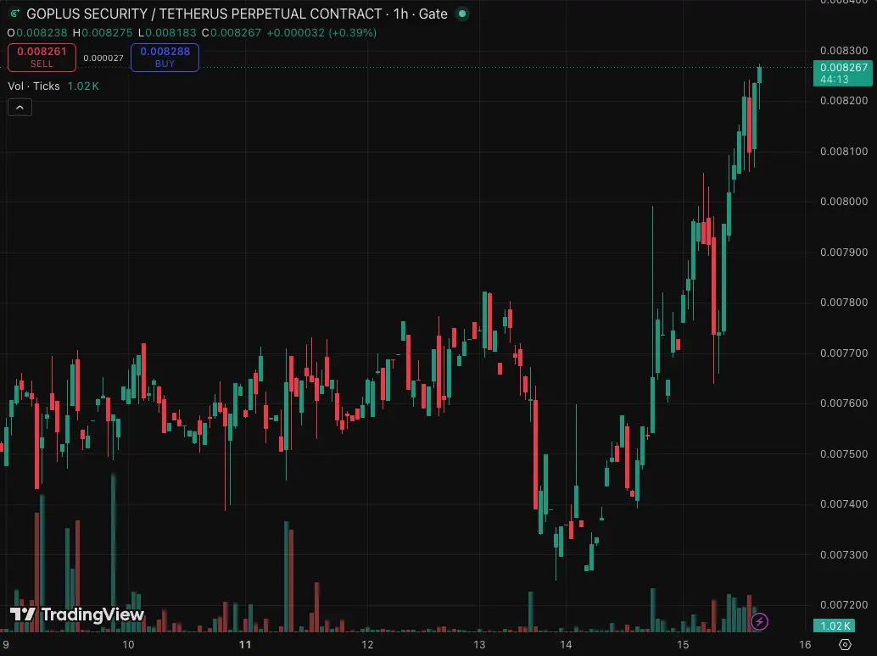Image resolution: width=877 pixels, height=656 pixels.
Task: Click the open value O0.008238
Action: (x=37, y=33)
